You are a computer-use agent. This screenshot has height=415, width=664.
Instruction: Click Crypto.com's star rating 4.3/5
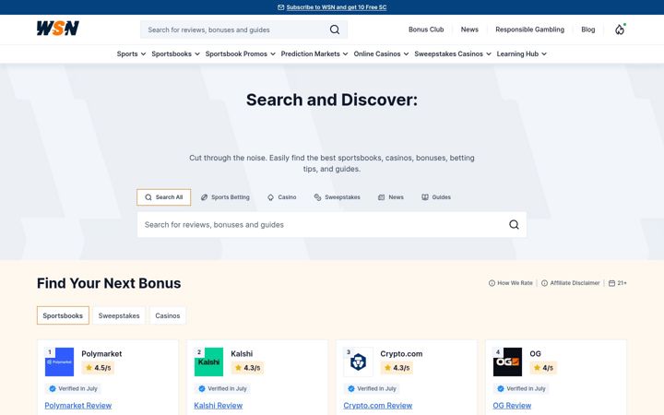coord(397,368)
